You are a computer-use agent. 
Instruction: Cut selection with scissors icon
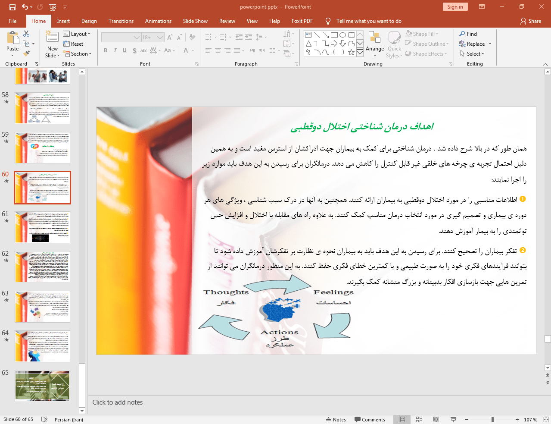tap(26, 34)
